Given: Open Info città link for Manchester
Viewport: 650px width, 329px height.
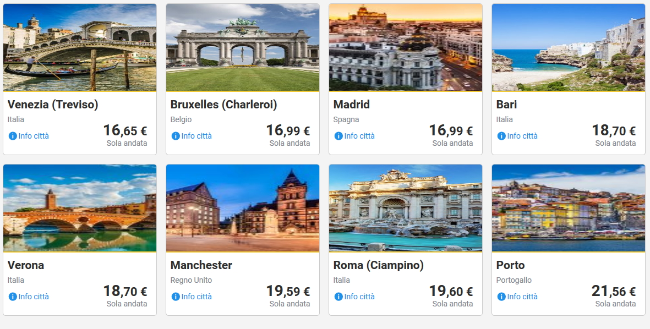Looking at the screenshot, I should click(196, 297).
